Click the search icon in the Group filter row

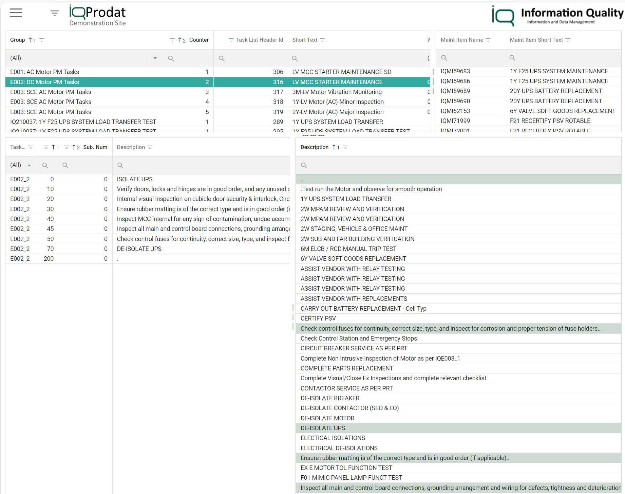171,58
